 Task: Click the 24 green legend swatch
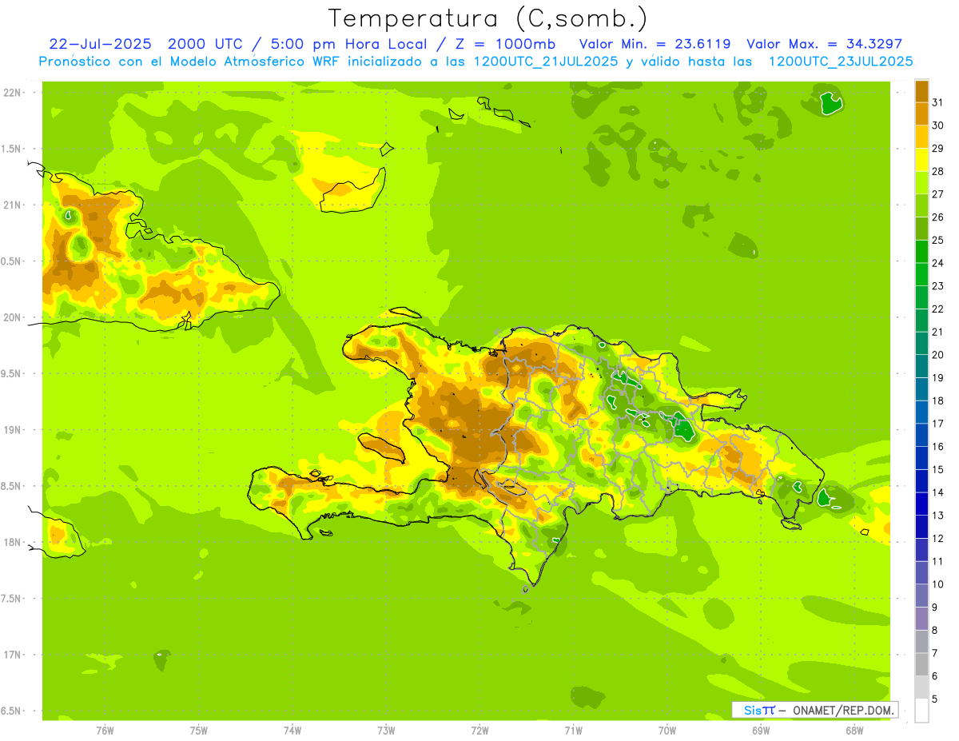921,252
